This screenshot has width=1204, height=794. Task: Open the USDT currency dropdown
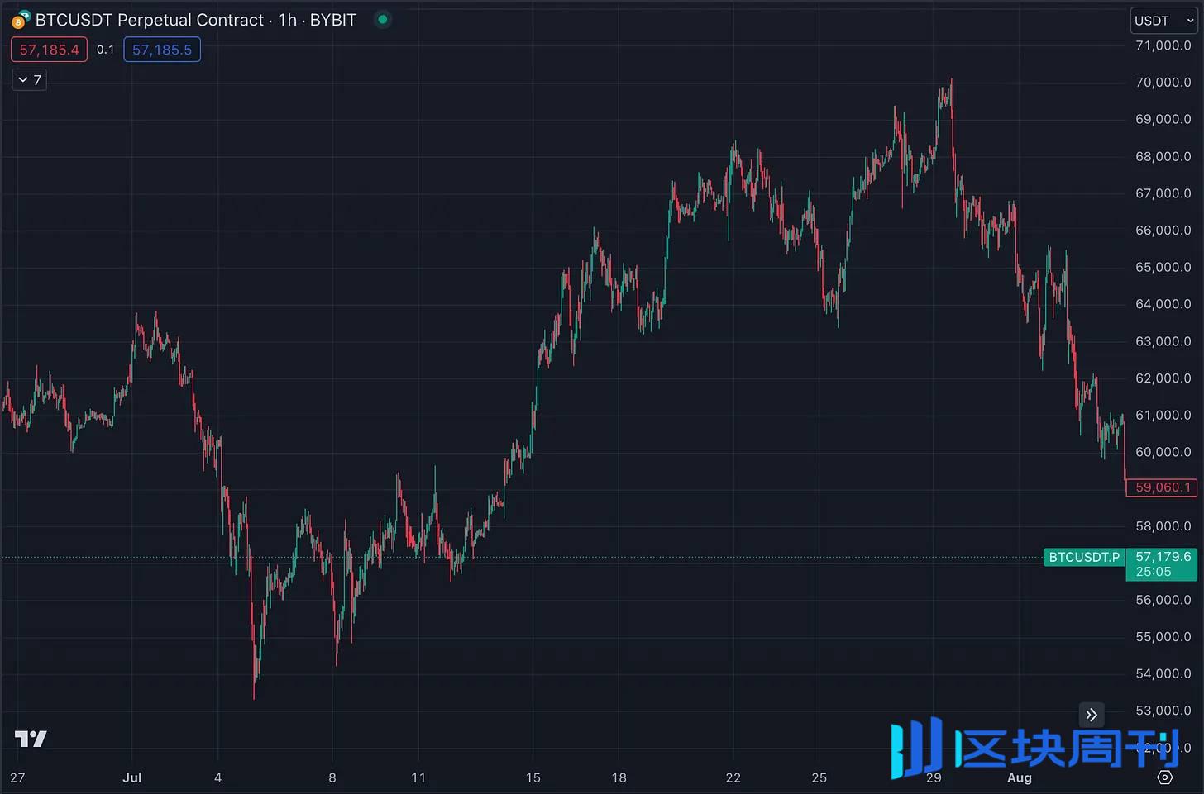coord(1164,21)
